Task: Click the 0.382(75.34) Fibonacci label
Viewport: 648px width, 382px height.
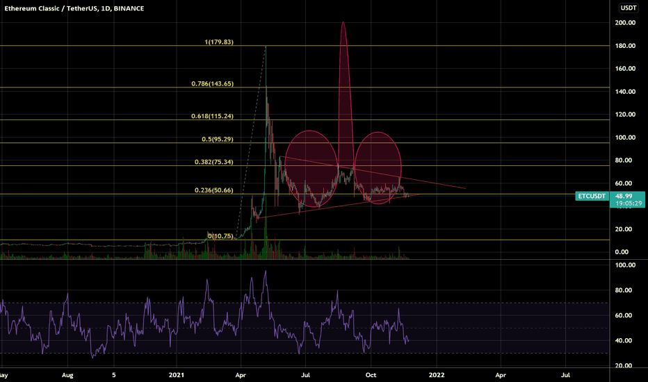Action: (214, 162)
